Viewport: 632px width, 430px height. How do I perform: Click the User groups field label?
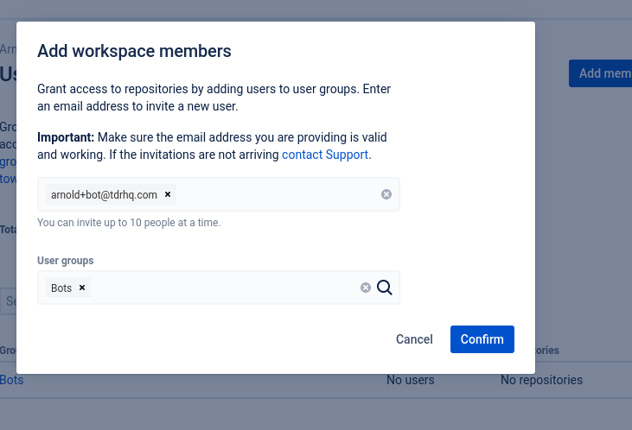click(x=66, y=260)
